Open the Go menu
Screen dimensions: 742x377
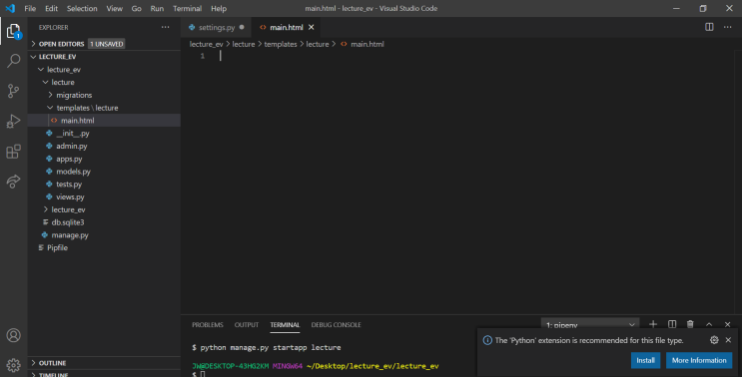click(x=136, y=9)
